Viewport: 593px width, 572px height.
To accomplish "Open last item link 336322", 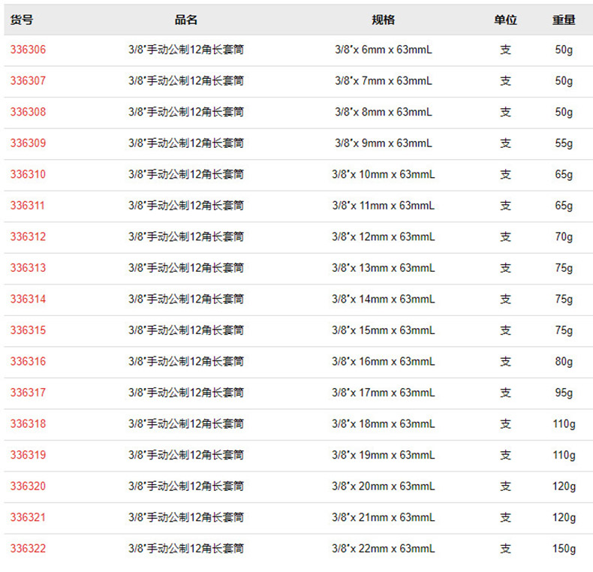I will tap(28, 549).
